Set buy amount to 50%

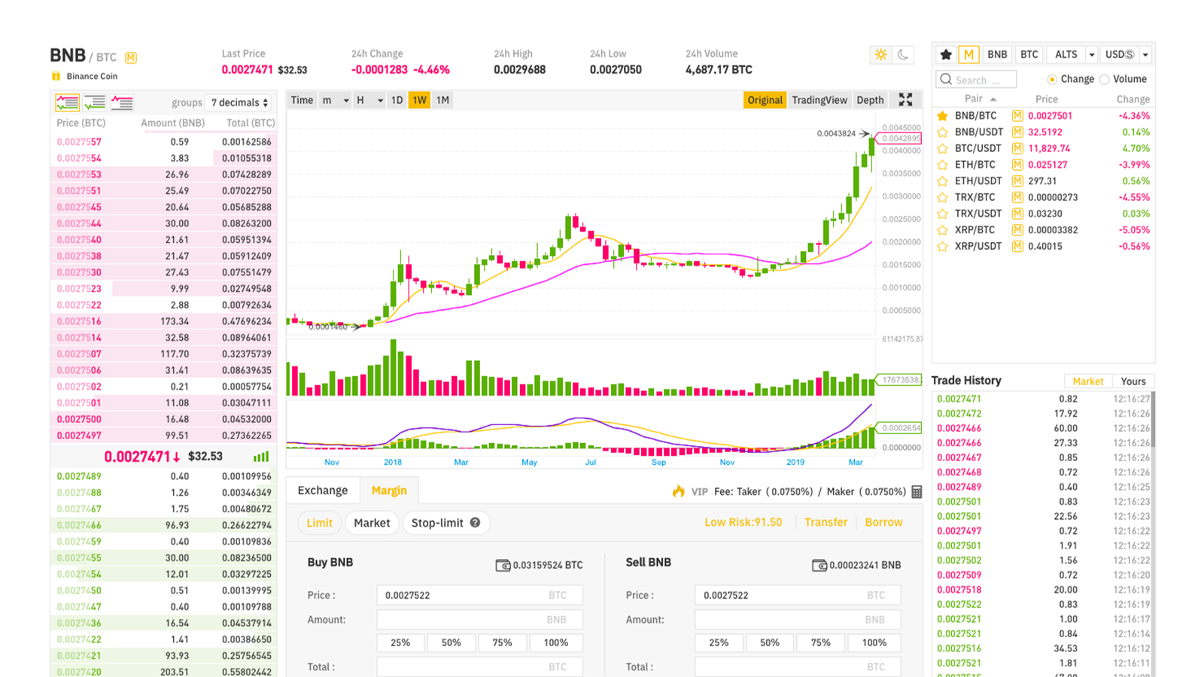coord(451,643)
